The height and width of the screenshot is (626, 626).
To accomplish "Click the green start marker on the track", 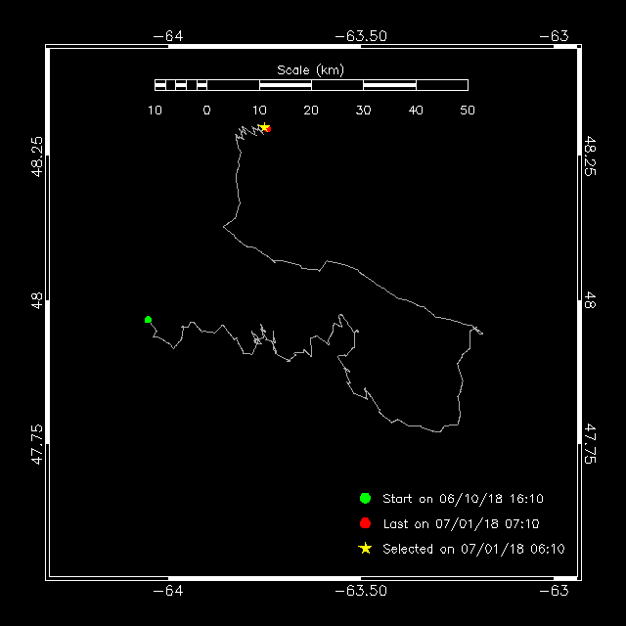I will point(148,320).
